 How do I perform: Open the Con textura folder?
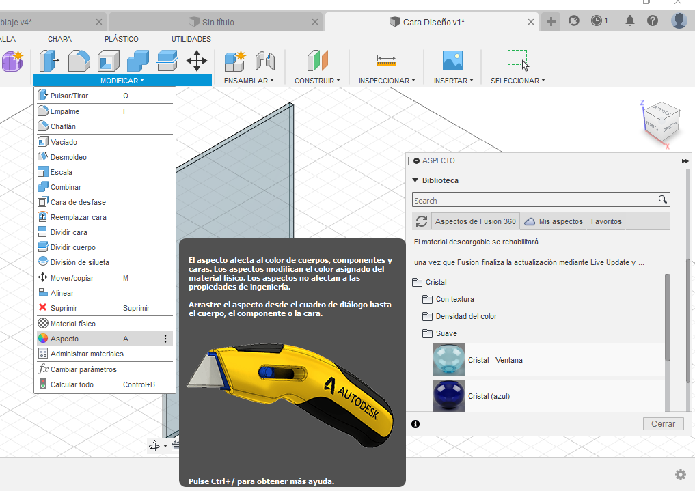(x=448, y=299)
